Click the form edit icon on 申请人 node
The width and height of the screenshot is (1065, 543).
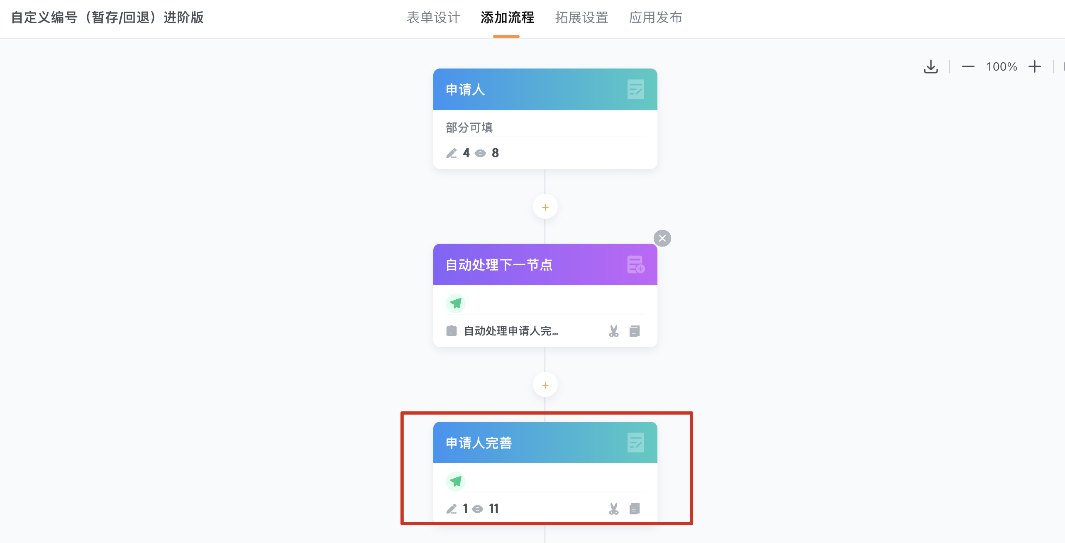[x=635, y=89]
